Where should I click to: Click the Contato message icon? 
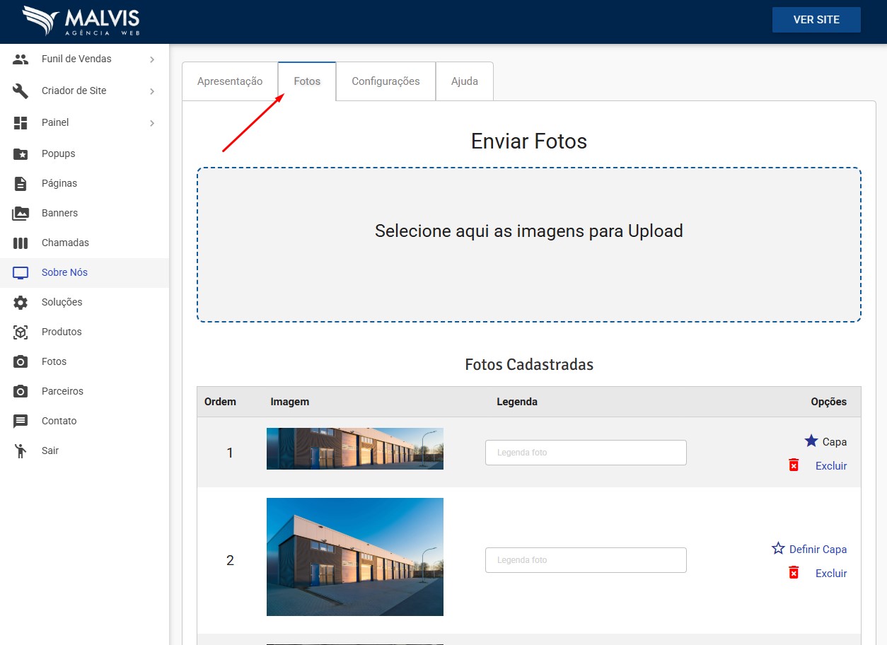[21, 422]
